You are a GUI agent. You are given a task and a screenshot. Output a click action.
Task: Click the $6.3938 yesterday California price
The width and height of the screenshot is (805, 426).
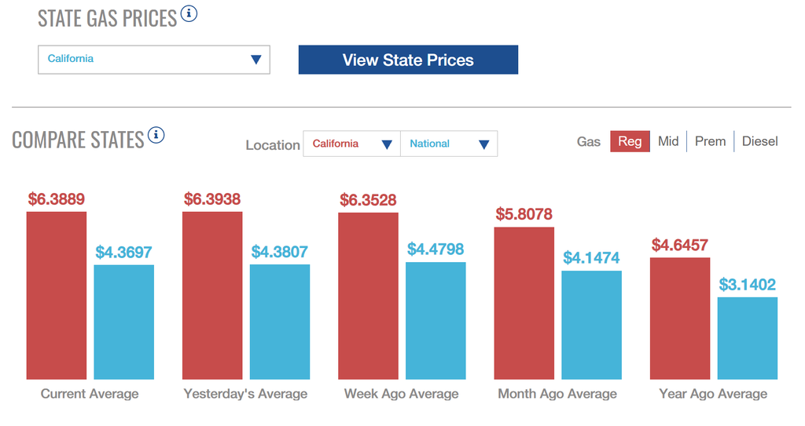tap(212, 199)
